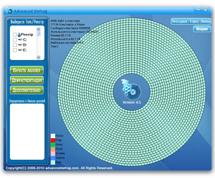Click the Начать анализ button
Image resolution: width=215 pixels, height=178 pixels.
(x=27, y=70)
